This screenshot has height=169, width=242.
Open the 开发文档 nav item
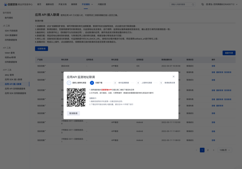coord(62,4)
